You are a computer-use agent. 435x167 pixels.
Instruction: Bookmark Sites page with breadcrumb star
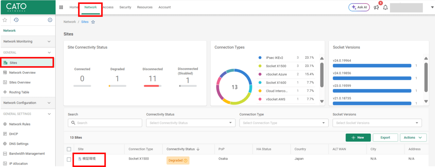tap(93, 22)
